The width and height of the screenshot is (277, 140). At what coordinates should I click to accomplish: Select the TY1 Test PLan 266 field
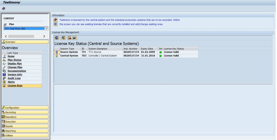click(x=24, y=29)
